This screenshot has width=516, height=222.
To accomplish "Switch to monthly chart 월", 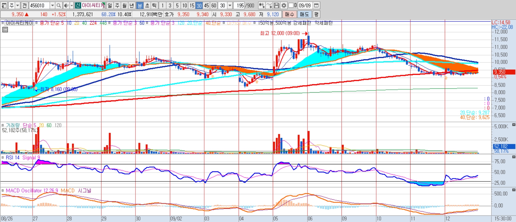I will coord(124,6).
